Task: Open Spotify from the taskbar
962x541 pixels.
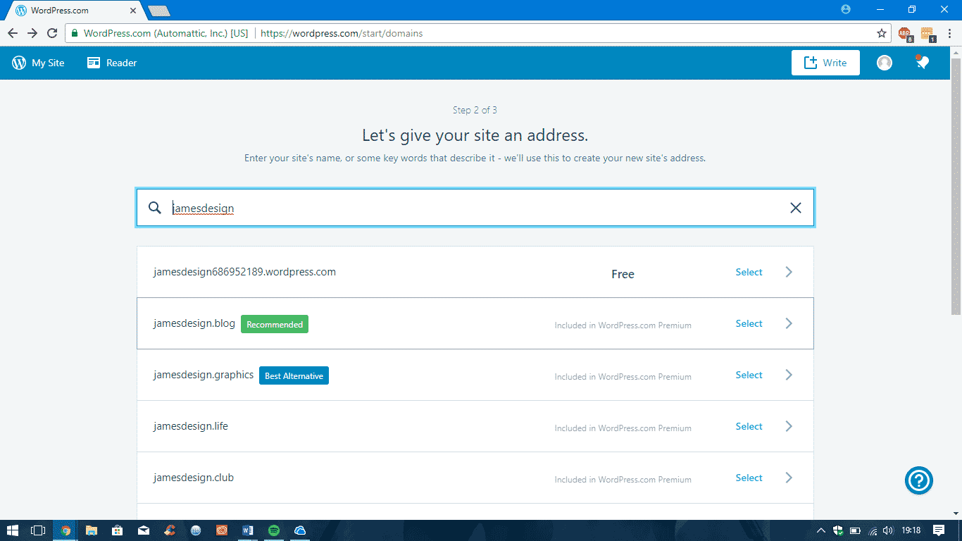Action: click(x=274, y=530)
